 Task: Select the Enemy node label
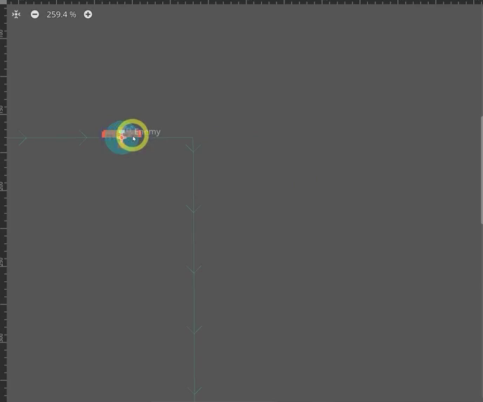click(147, 132)
